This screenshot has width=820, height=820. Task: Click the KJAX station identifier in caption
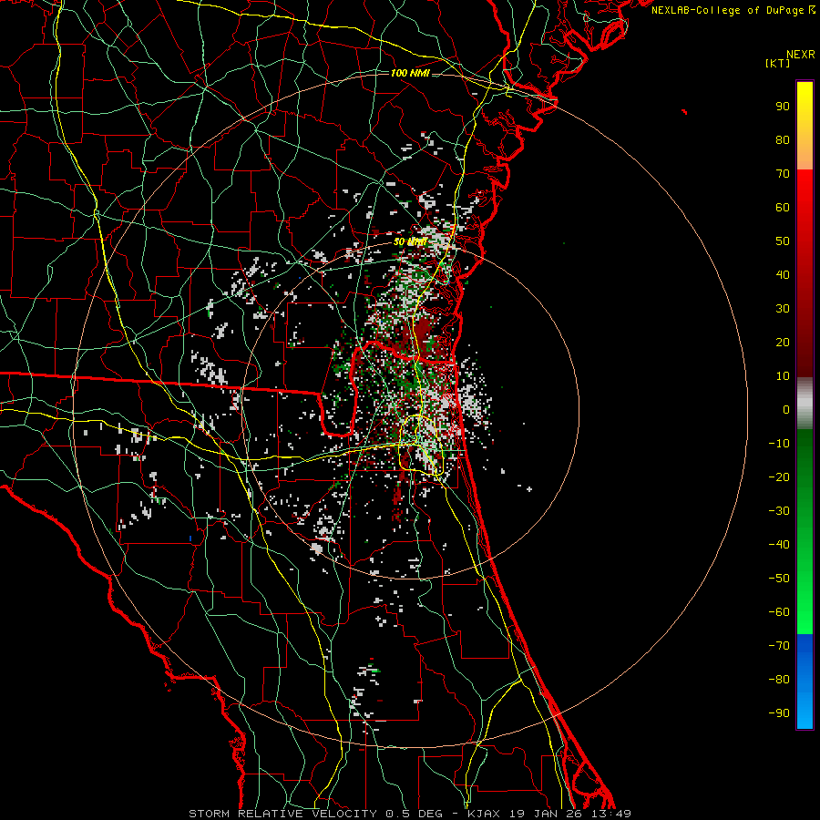click(x=483, y=814)
